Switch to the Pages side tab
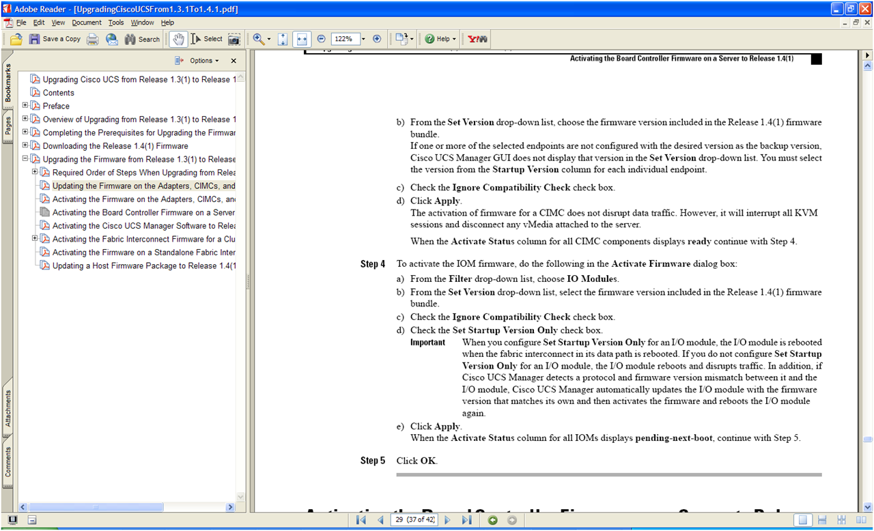 pos(8,128)
